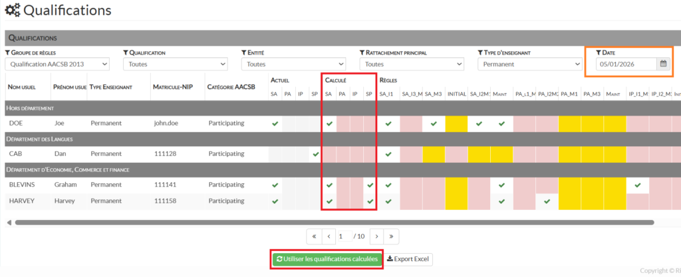Click CAB's actual SP green checkmark
The image size is (681, 277).
click(315, 154)
